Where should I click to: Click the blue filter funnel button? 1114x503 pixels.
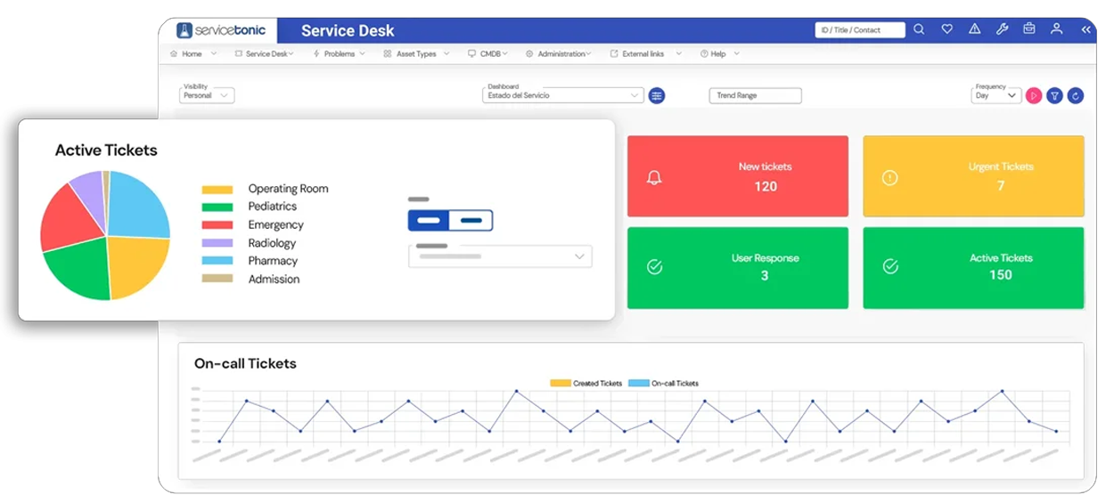pos(1054,95)
